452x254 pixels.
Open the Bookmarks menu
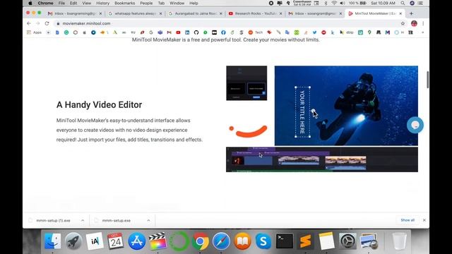(125, 3)
